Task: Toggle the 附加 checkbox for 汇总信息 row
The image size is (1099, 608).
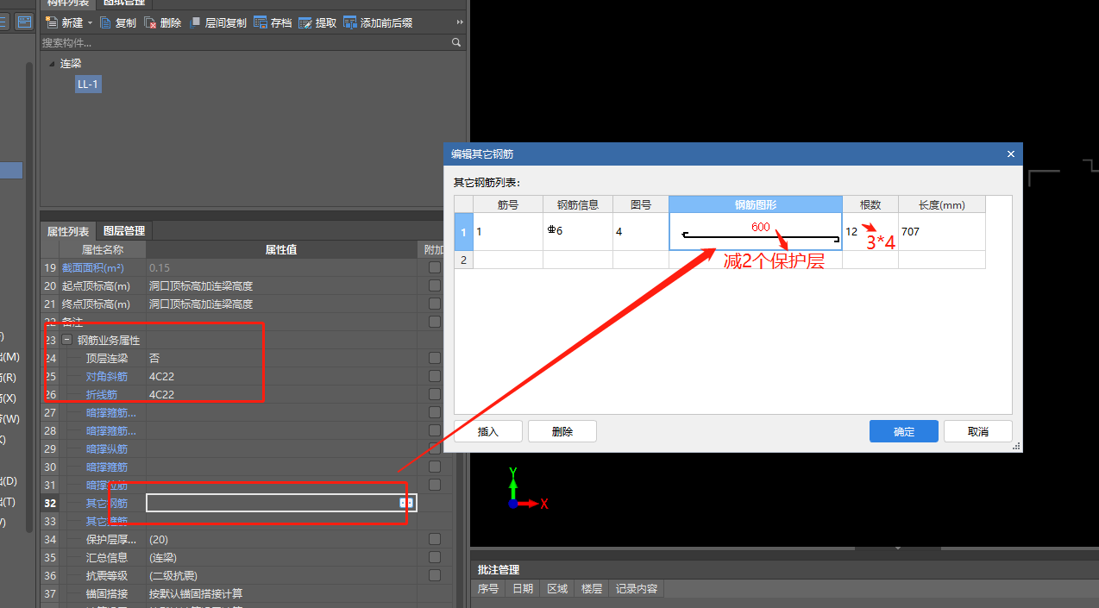Action: [x=435, y=557]
